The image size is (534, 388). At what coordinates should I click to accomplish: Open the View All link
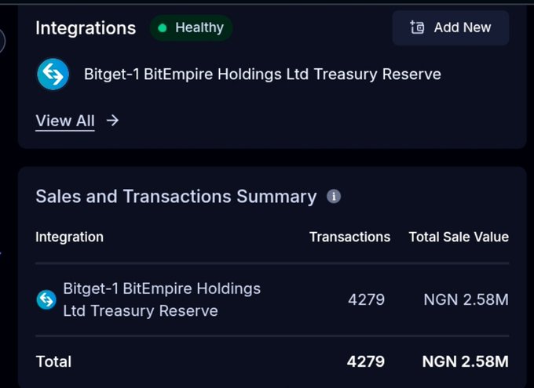pos(65,121)
